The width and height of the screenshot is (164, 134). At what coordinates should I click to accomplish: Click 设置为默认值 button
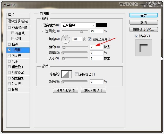66,90
